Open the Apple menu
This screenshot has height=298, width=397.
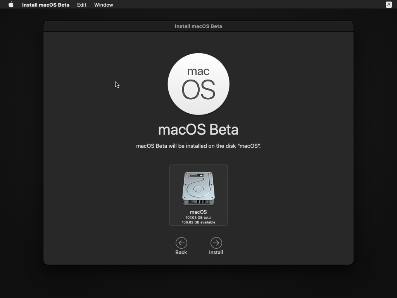[11, 5]
